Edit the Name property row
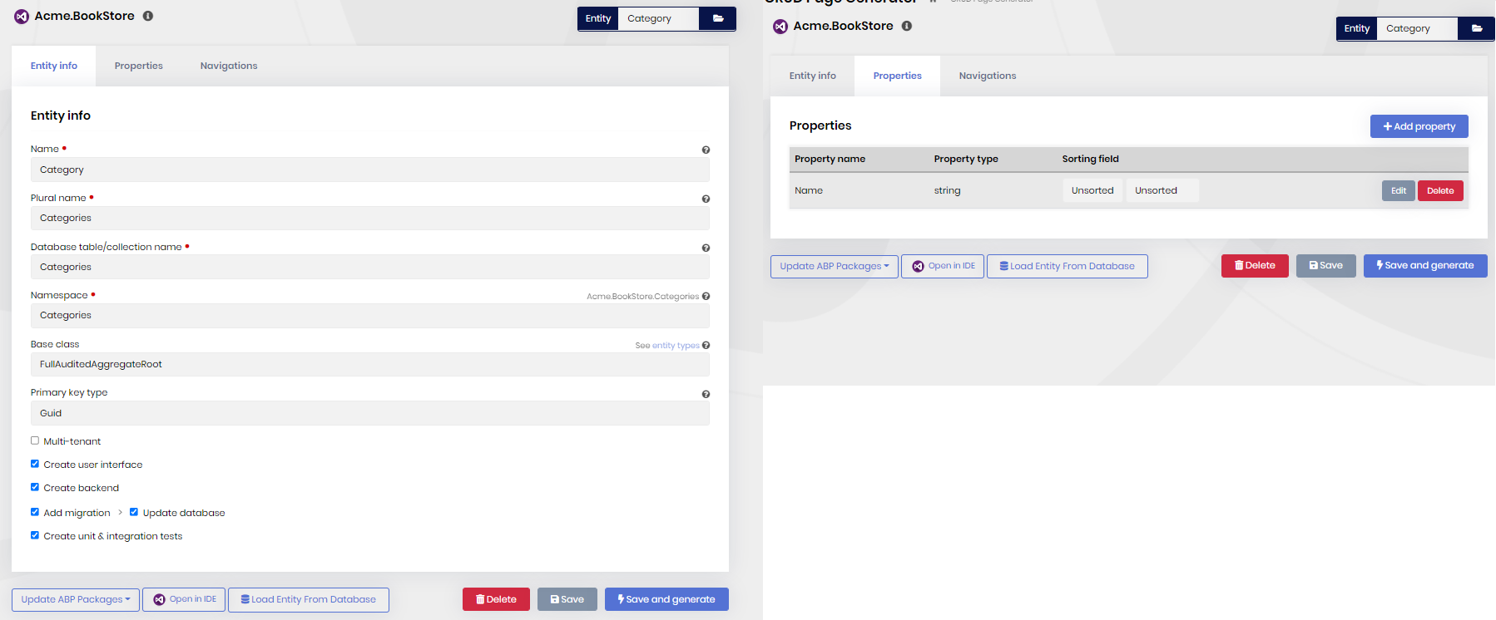The width and height of the screenshot is (1496, 620). tap(1399, 190)
